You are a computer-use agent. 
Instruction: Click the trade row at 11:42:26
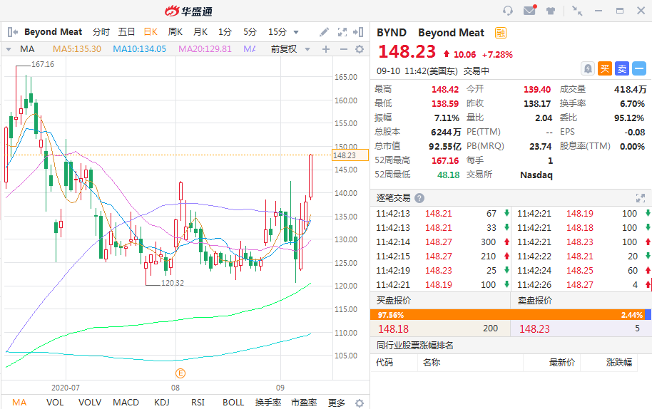point(581,285)
